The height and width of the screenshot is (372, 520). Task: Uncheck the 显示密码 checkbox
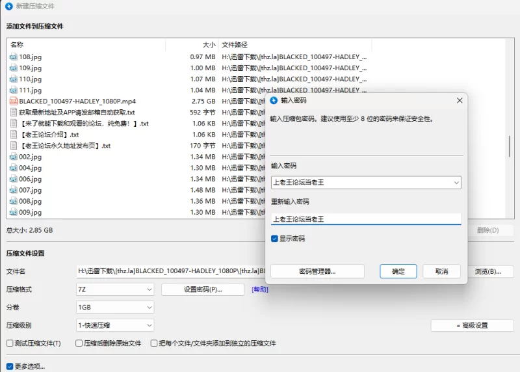coord(275,239)
